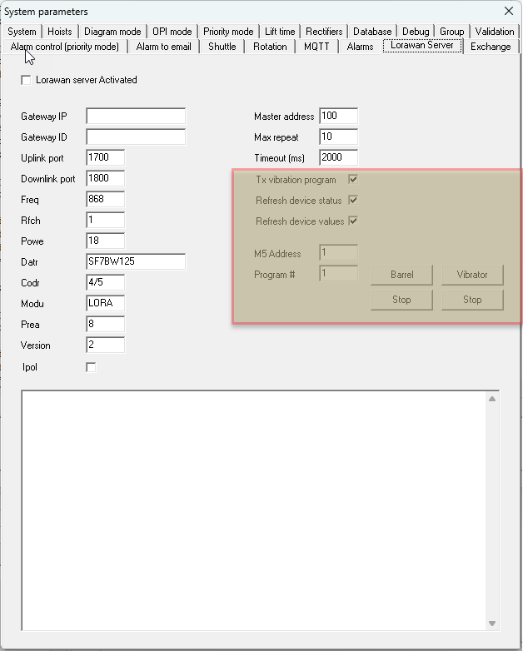This screenshot has width=523, height=651.
Task: Toggle the Ipol checkbox
Action: (x=91, y=367)
